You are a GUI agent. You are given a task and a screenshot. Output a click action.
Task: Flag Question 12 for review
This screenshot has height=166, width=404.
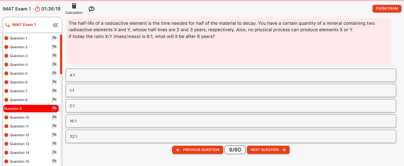coord(54,135)
